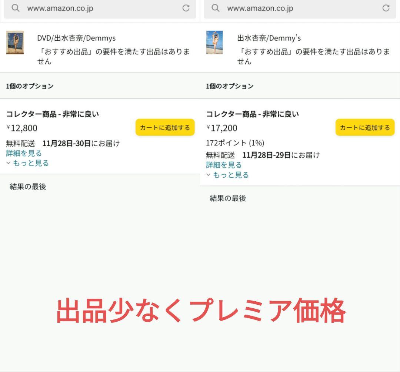Open 詳細を見る for the ¥12,800 offer
Screen dimensions: 400x372
point(24,153)
